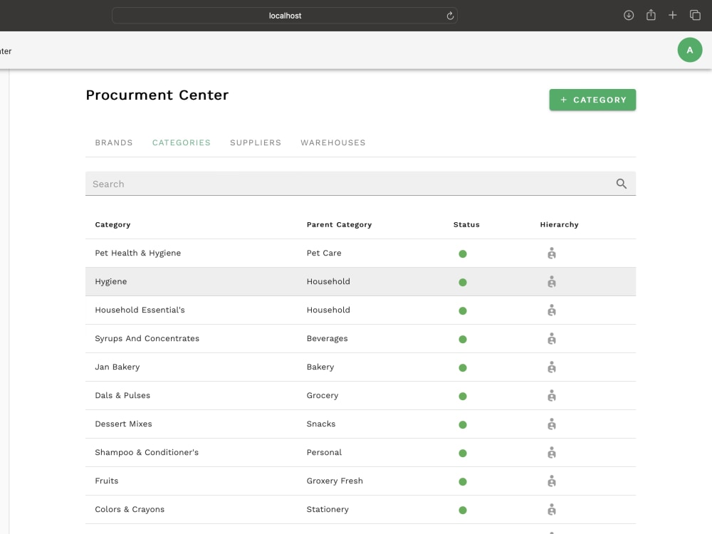Open hierarchy icon for Fruits row
Image resolution: width=712 pixels, height=534 pixels.
552,481
